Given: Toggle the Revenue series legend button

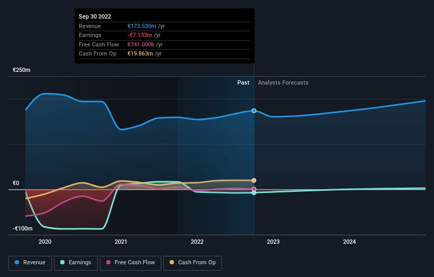Looking at the screenshot, I should [30, 263].
